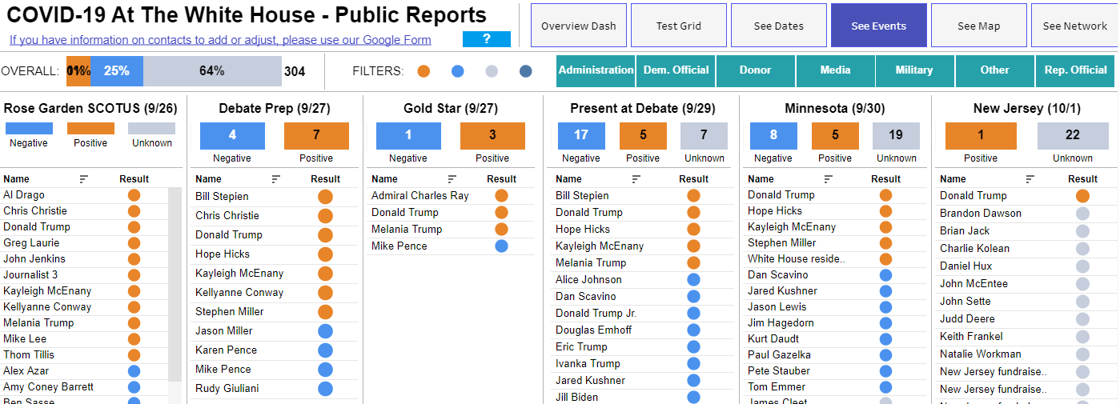Open the See Dates view
1120x404 pixels.
click(779, 26)
